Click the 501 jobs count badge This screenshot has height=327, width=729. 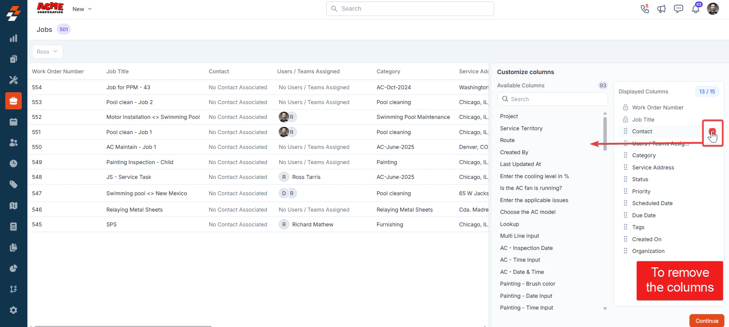64,29
